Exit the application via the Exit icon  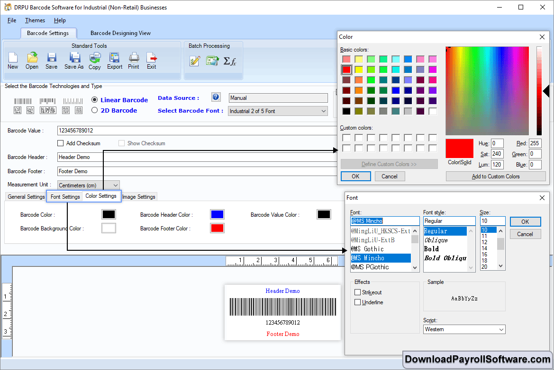(x=151, y=57)
